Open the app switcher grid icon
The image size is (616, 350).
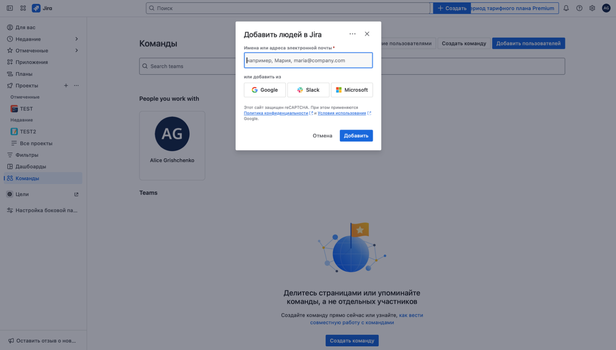tap(23, 8)
